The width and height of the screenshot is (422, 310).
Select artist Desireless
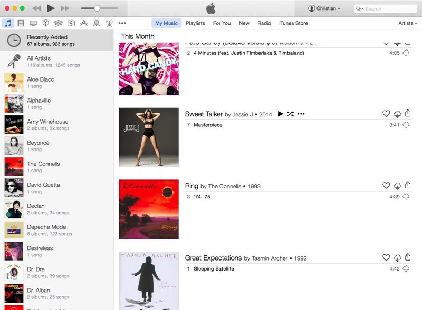tap(56, 251)
